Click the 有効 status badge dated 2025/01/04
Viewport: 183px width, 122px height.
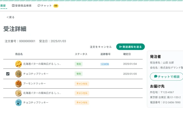79,64
